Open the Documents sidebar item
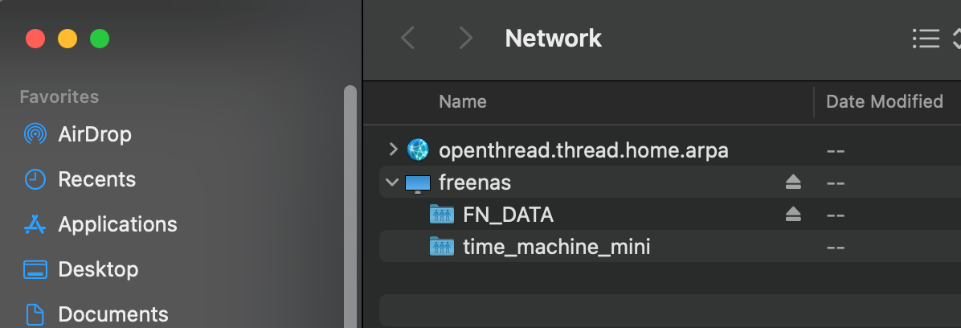961x328 pixels. (x=96, y=314)
